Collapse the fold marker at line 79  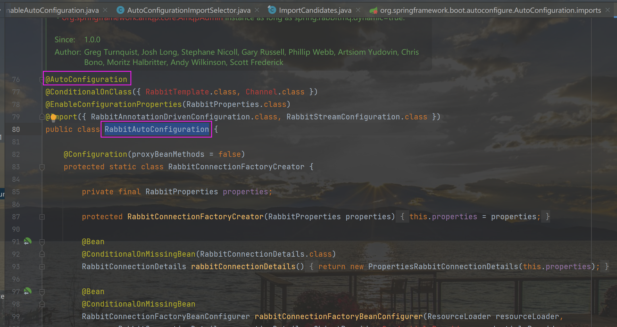click(41, 117)
